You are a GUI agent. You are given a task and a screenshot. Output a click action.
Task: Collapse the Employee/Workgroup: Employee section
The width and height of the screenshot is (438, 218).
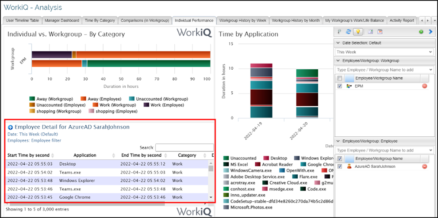pos(338,141)
